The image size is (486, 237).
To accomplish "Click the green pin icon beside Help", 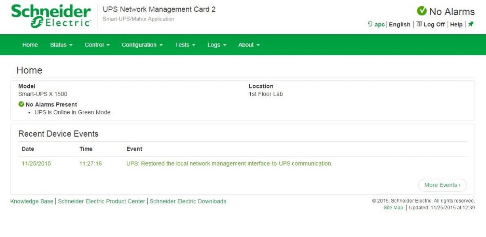I will tap(471, 24).
